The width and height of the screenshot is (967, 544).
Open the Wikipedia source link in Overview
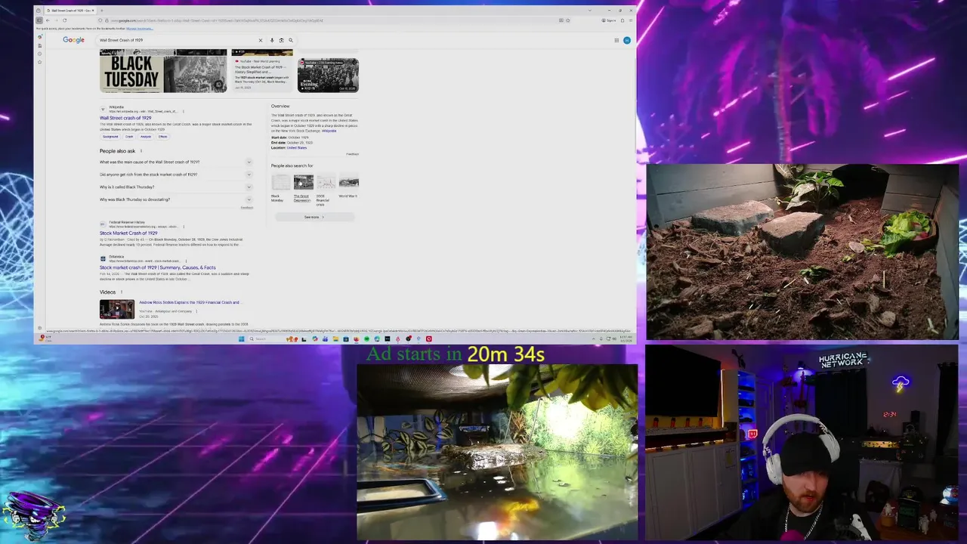pos(329,131)
